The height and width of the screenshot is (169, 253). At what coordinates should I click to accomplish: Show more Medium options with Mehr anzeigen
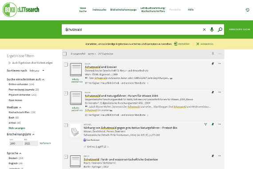17,128
